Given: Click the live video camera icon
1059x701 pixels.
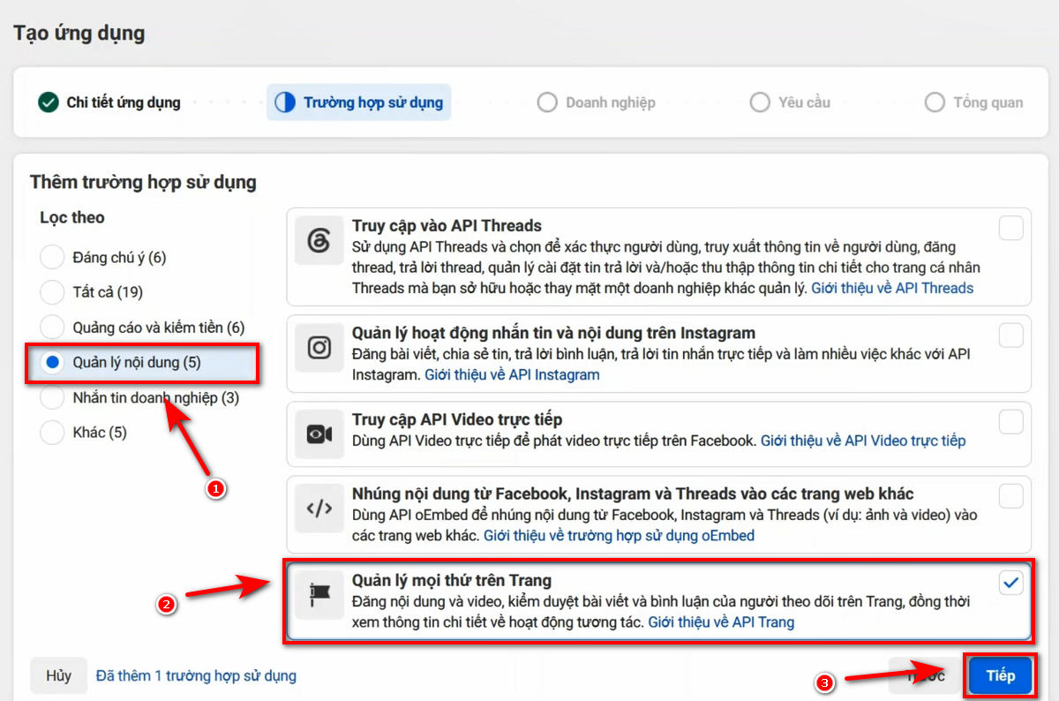Looking at the screenshot, I should click(x=319, y=433).
